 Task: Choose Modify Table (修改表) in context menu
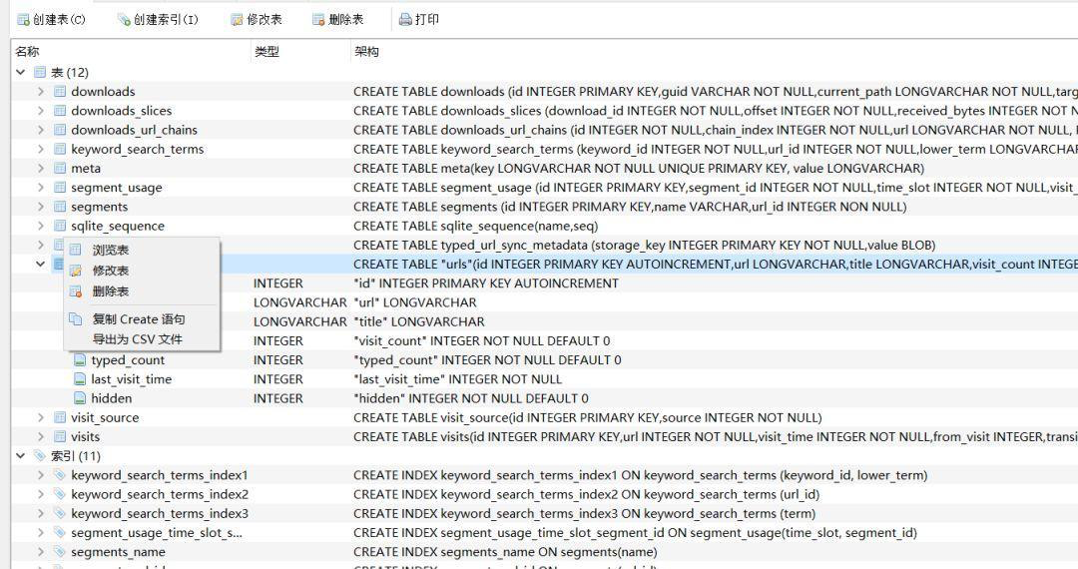coord(142,271)
